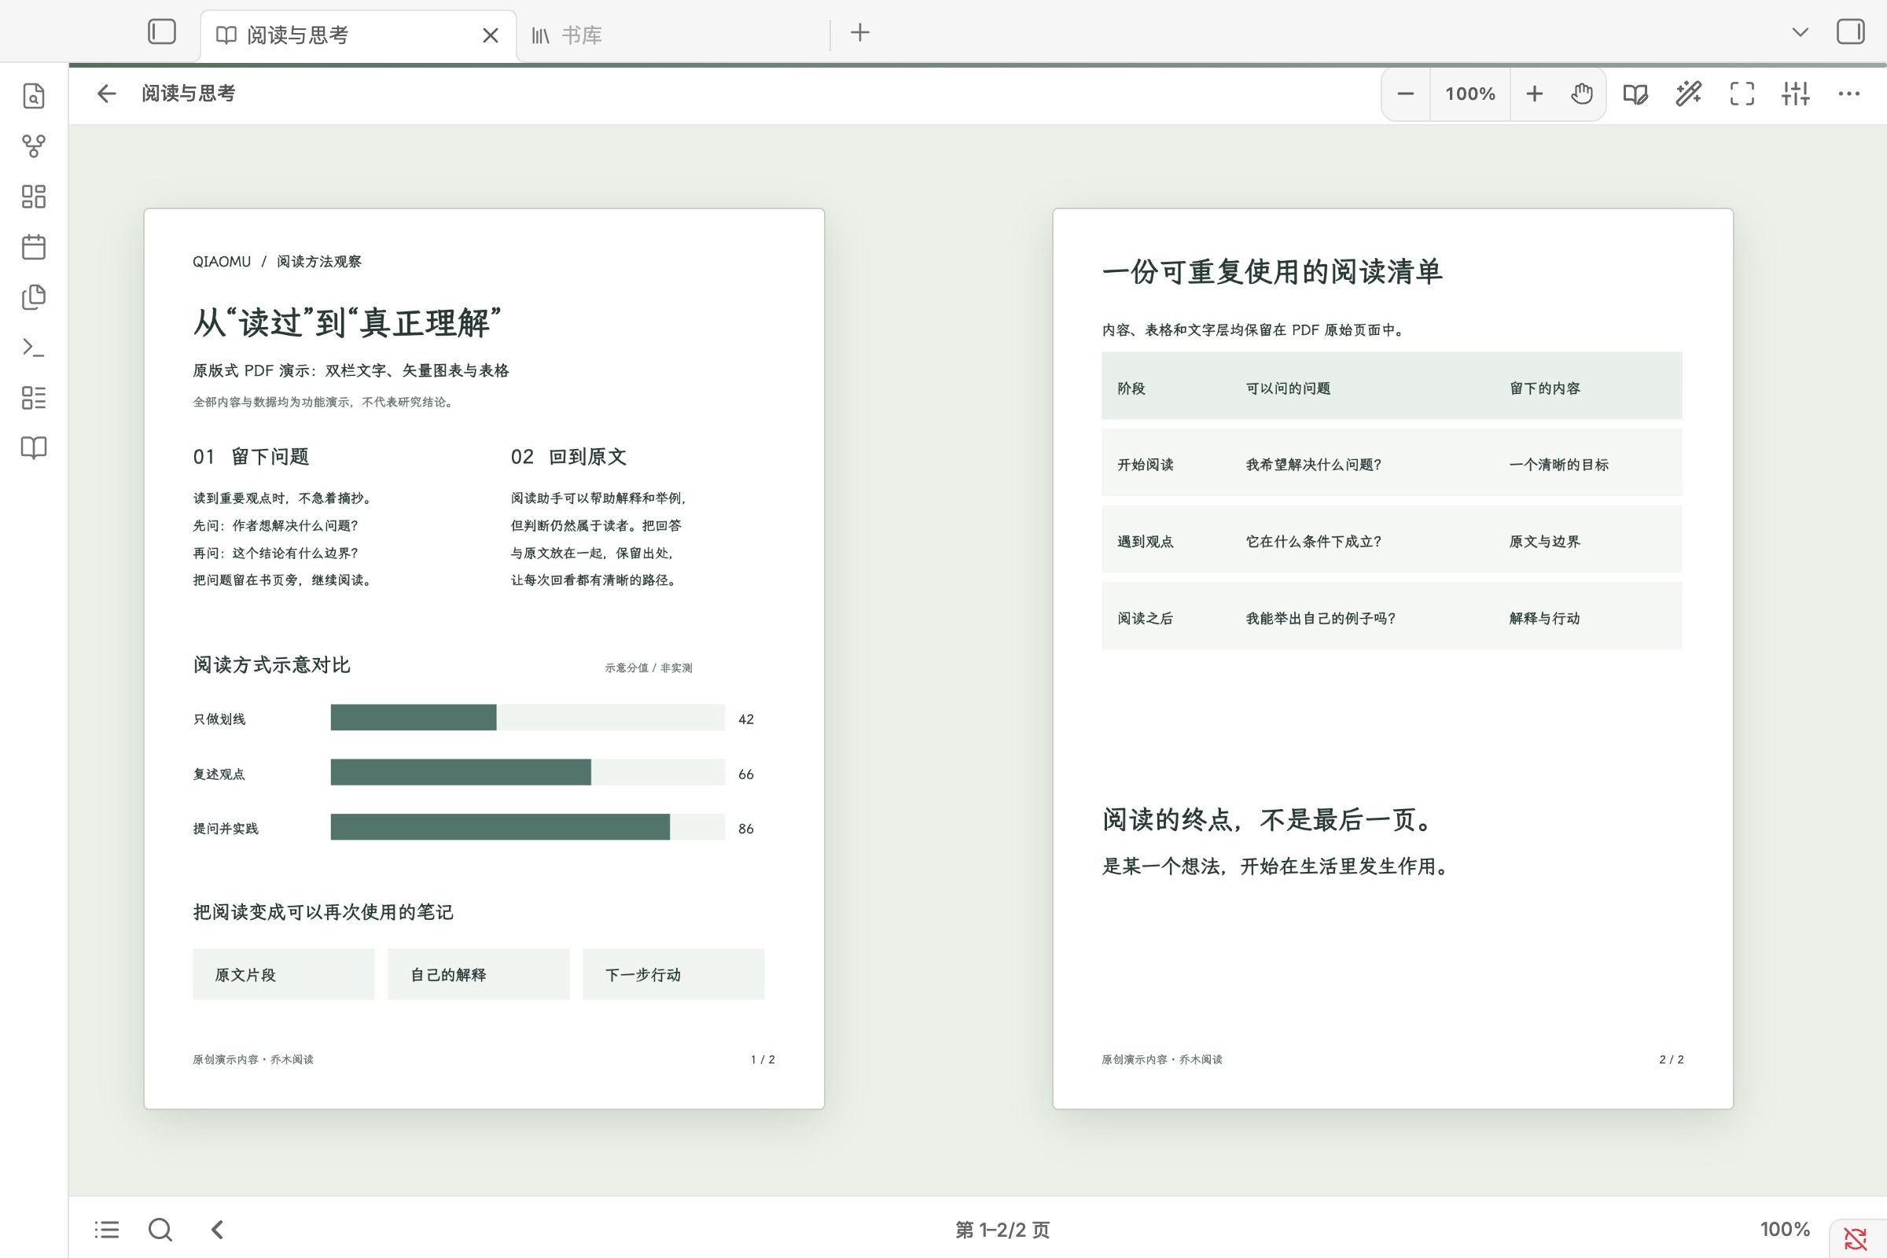Expand the tab list chevron
Screen dimensions: 1887x1258
click(x=1801, y=32)
